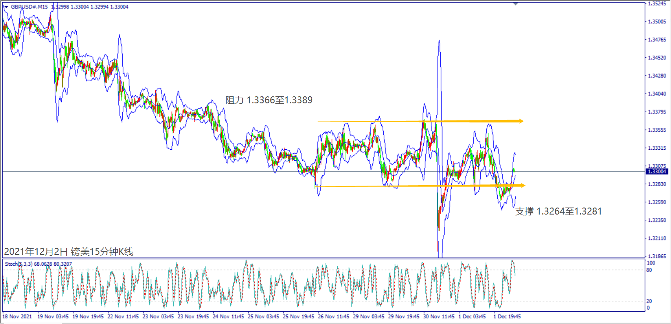
Task: Click the Stochastic scale value 20
Action: (x=650, y=301)
